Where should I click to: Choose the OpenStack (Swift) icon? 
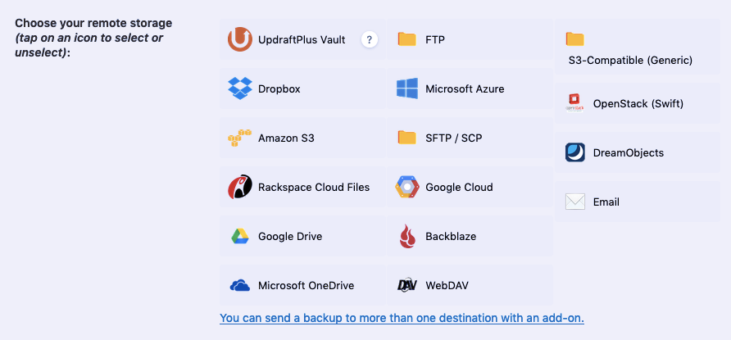tap(574, 103)
